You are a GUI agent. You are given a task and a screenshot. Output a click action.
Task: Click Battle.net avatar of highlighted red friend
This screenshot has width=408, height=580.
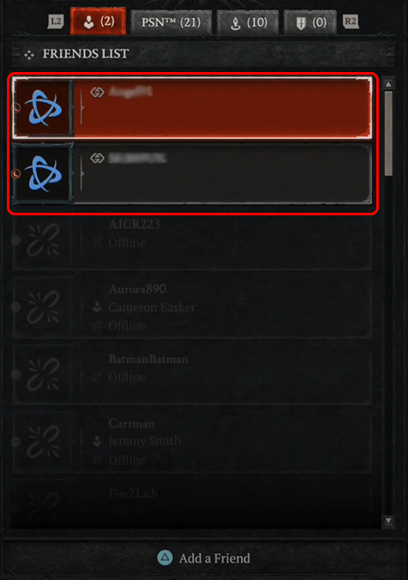pos(43,108)
